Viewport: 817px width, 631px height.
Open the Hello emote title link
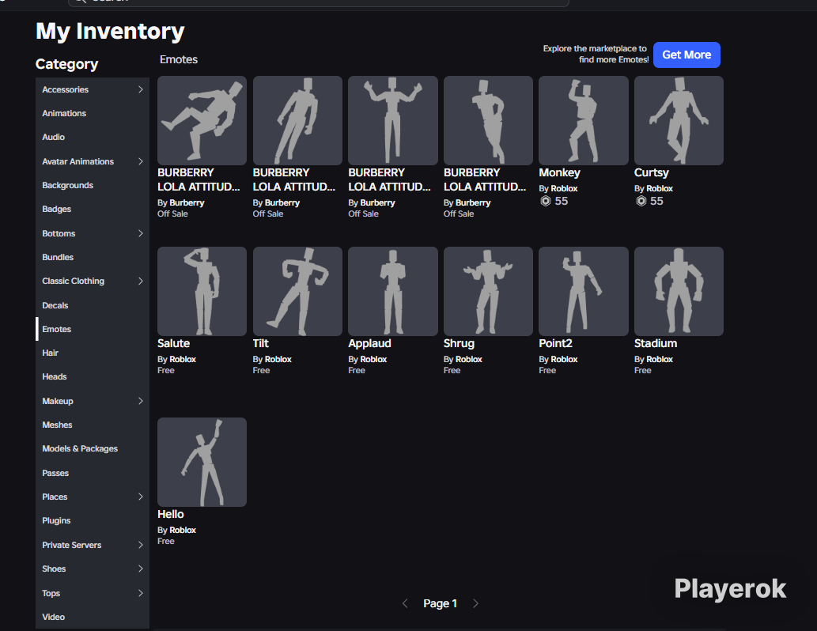point(170,514)
